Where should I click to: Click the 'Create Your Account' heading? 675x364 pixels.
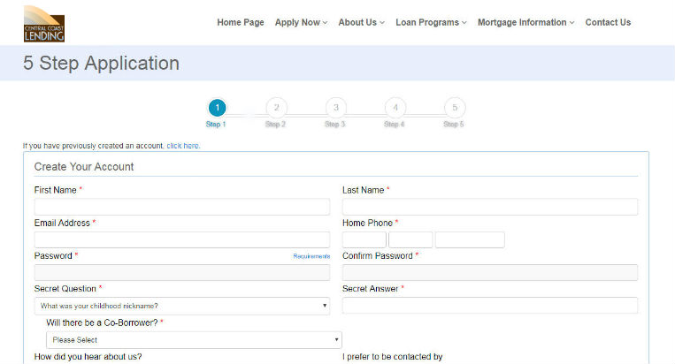[84, 167]
